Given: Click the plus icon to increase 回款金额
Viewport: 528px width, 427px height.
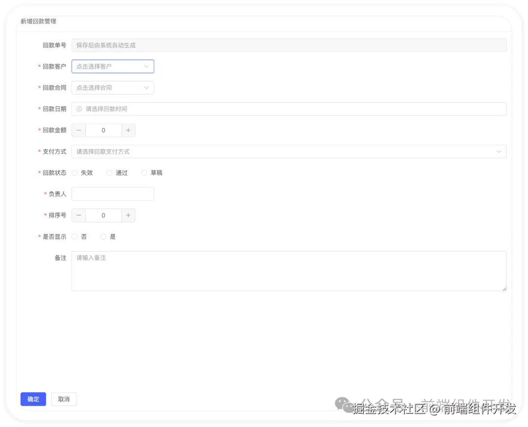Looking at the screenshot, I should [128, 130].
